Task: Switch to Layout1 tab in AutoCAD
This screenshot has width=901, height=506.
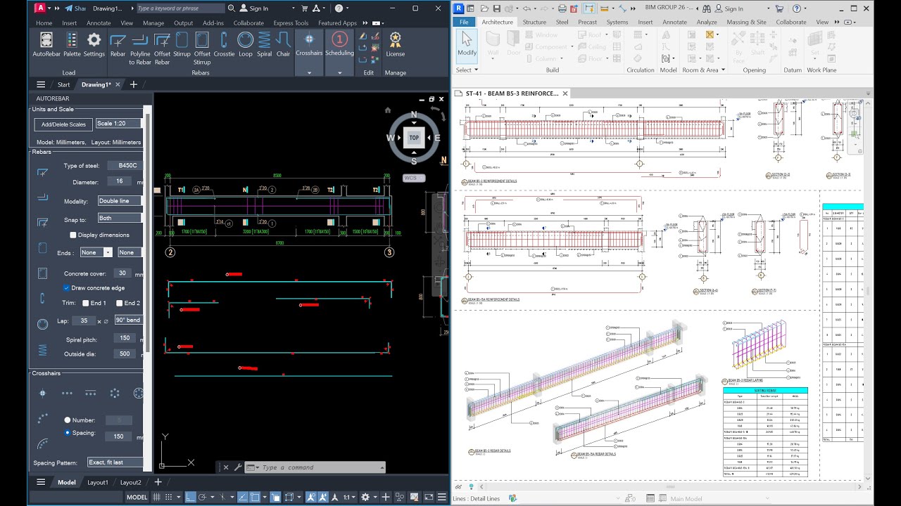Action: coord(98,482)
